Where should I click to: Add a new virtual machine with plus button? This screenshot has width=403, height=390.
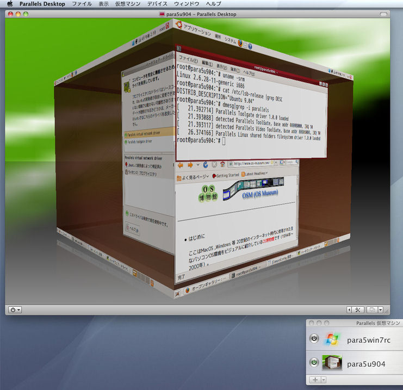point(315,380)
